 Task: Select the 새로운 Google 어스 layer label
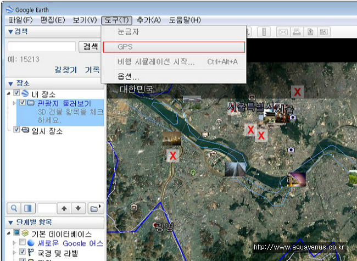pos(70,243)
